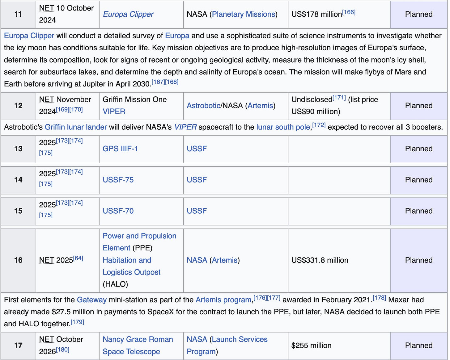
Task: Open the Artemis link in row 12
Action: 260,106
